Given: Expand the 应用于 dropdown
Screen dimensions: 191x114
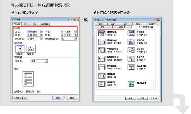Looking at the screenshot, I should tap(39, 92).
